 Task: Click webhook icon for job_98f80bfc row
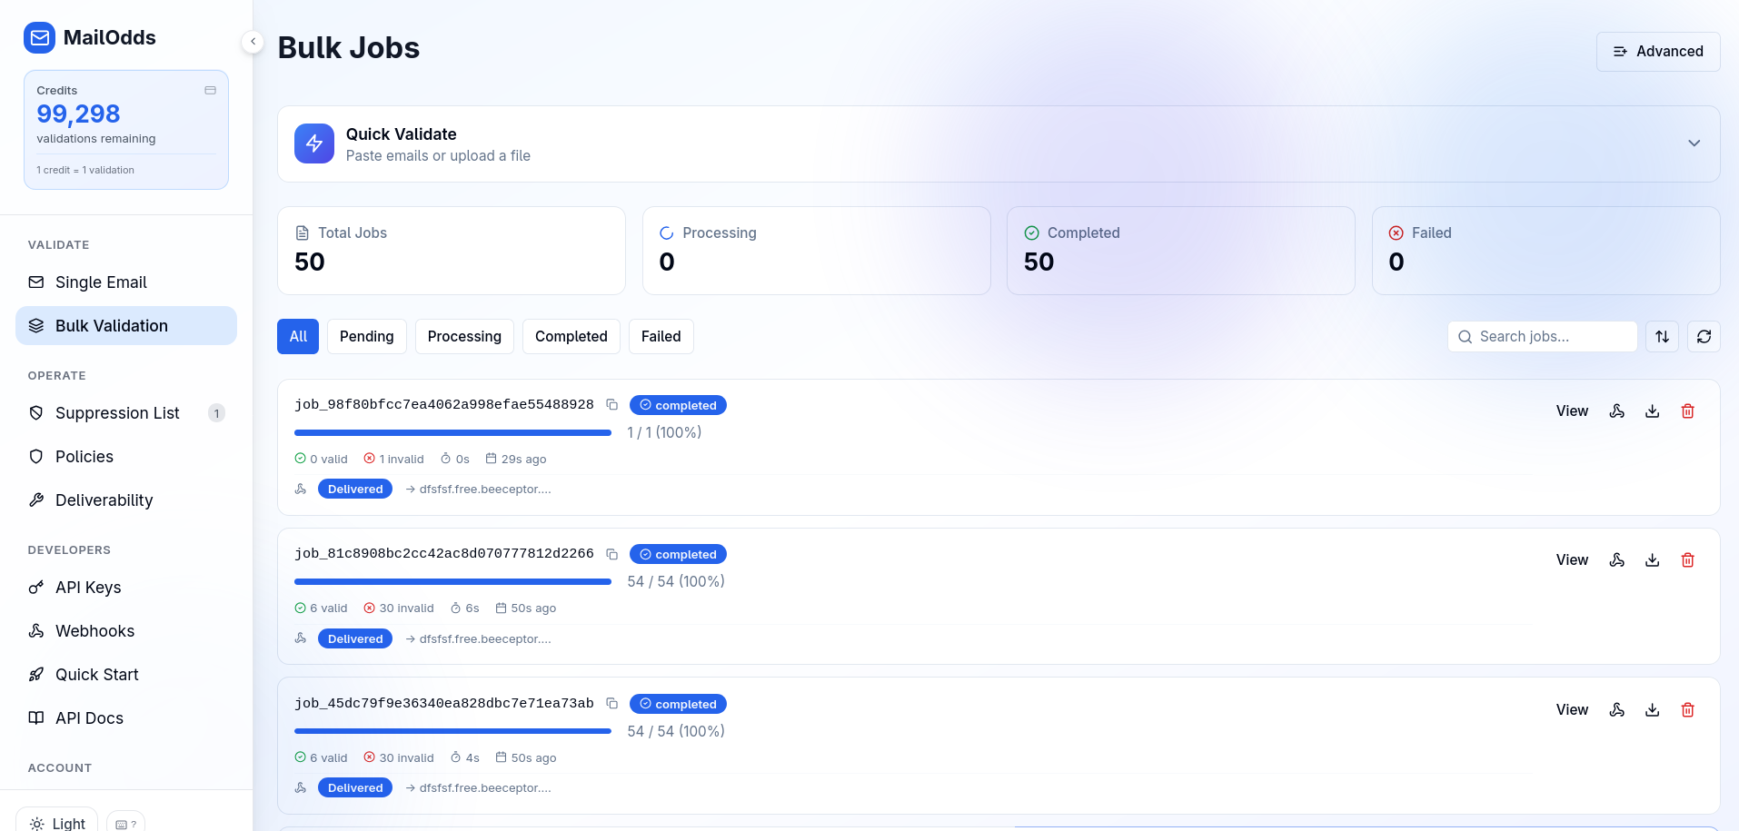pos(1617,411)
